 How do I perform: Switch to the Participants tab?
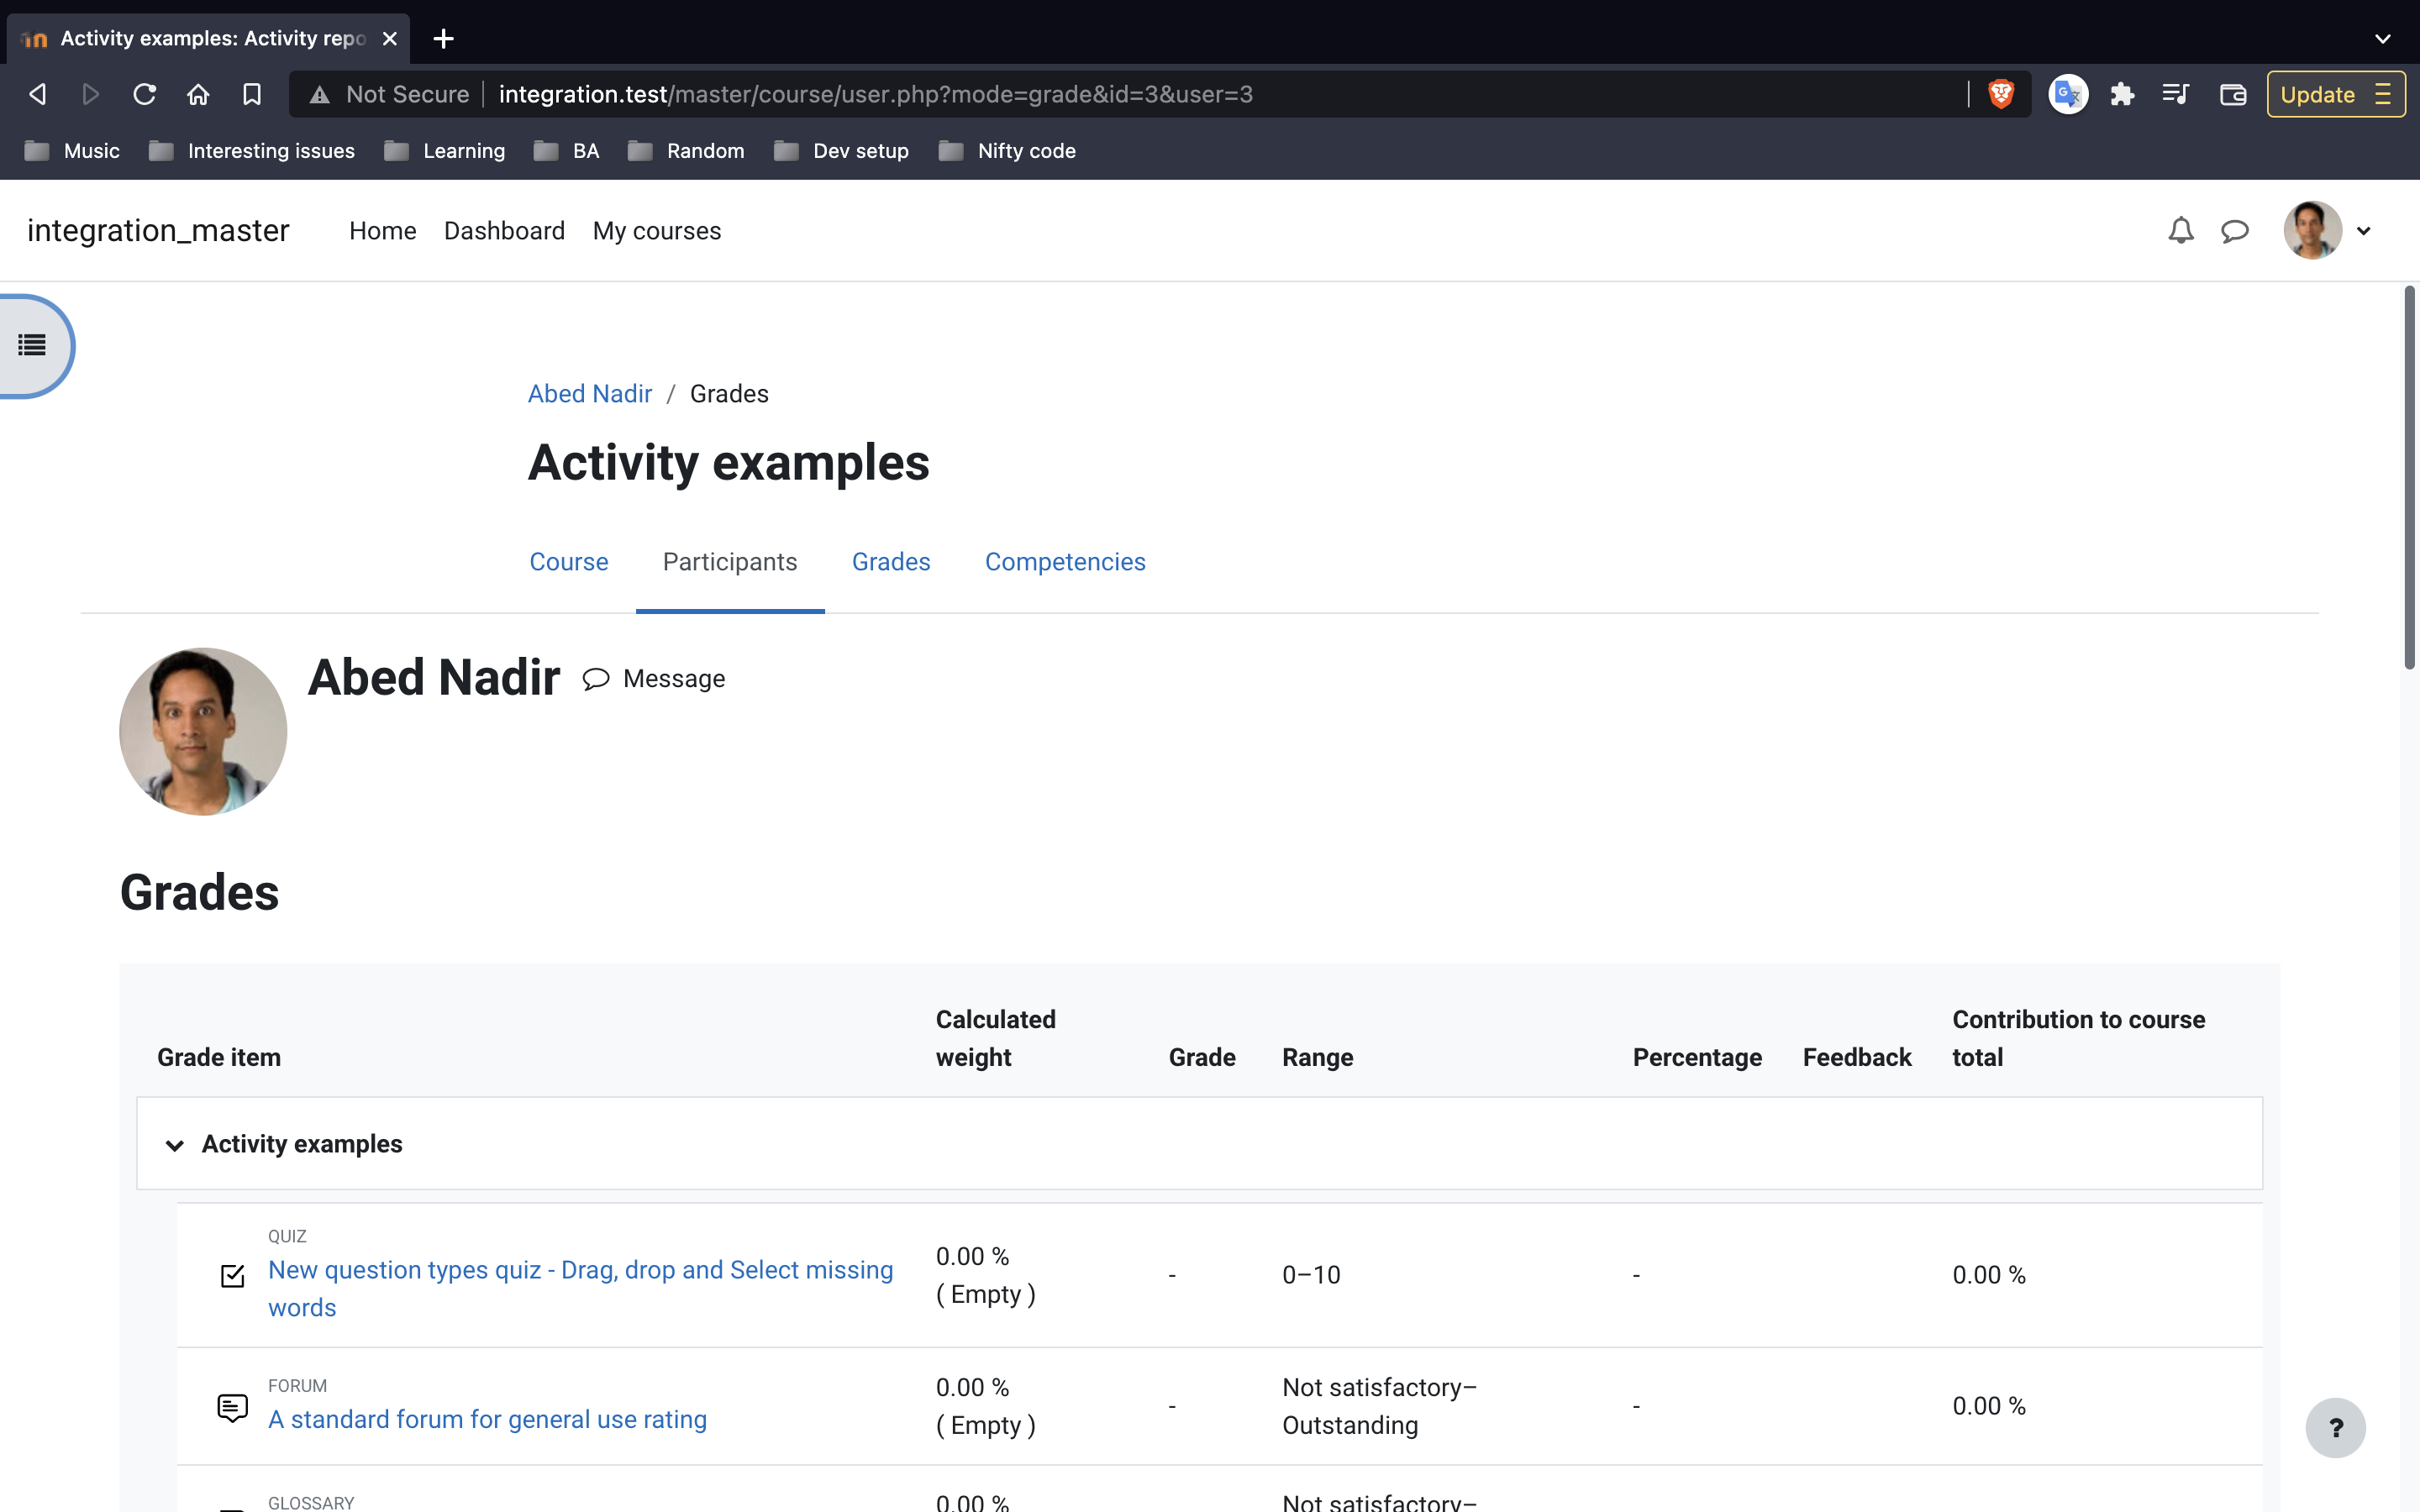[x=730, y=562]
